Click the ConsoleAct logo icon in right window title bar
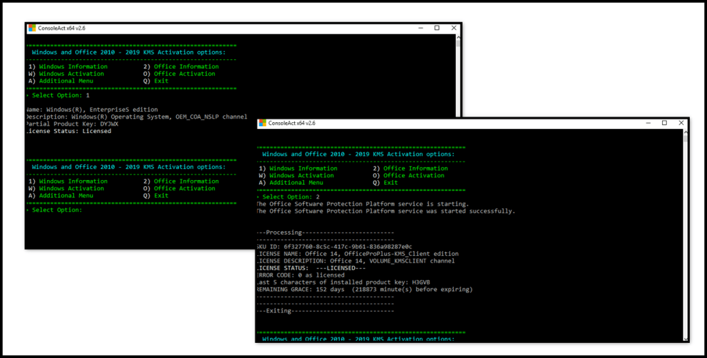707x358 pixels. 262,123
